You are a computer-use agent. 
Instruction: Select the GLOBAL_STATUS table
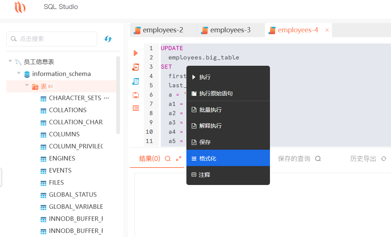pos(73,195)
